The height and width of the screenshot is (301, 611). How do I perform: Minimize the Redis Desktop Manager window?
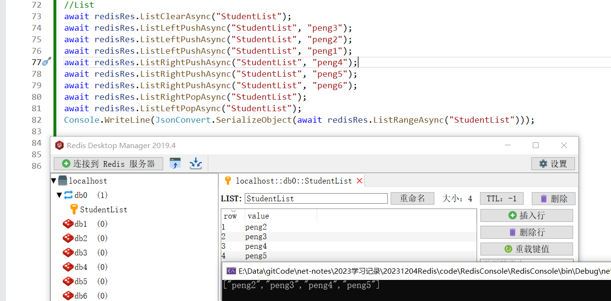pyautogui.click(x=507, y=145)
